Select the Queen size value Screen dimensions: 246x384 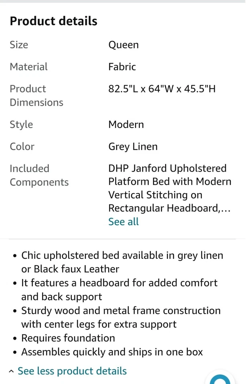(123, 44)
